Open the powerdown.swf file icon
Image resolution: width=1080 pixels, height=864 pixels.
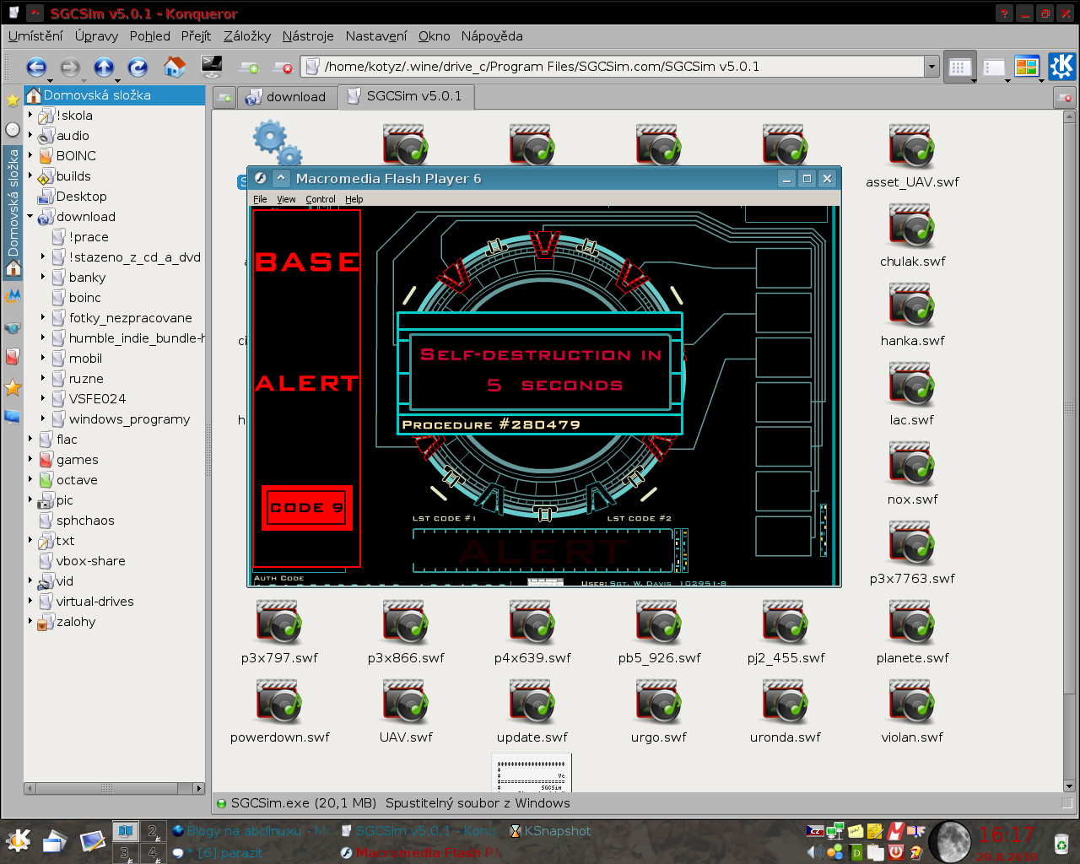tap(279, 703)
